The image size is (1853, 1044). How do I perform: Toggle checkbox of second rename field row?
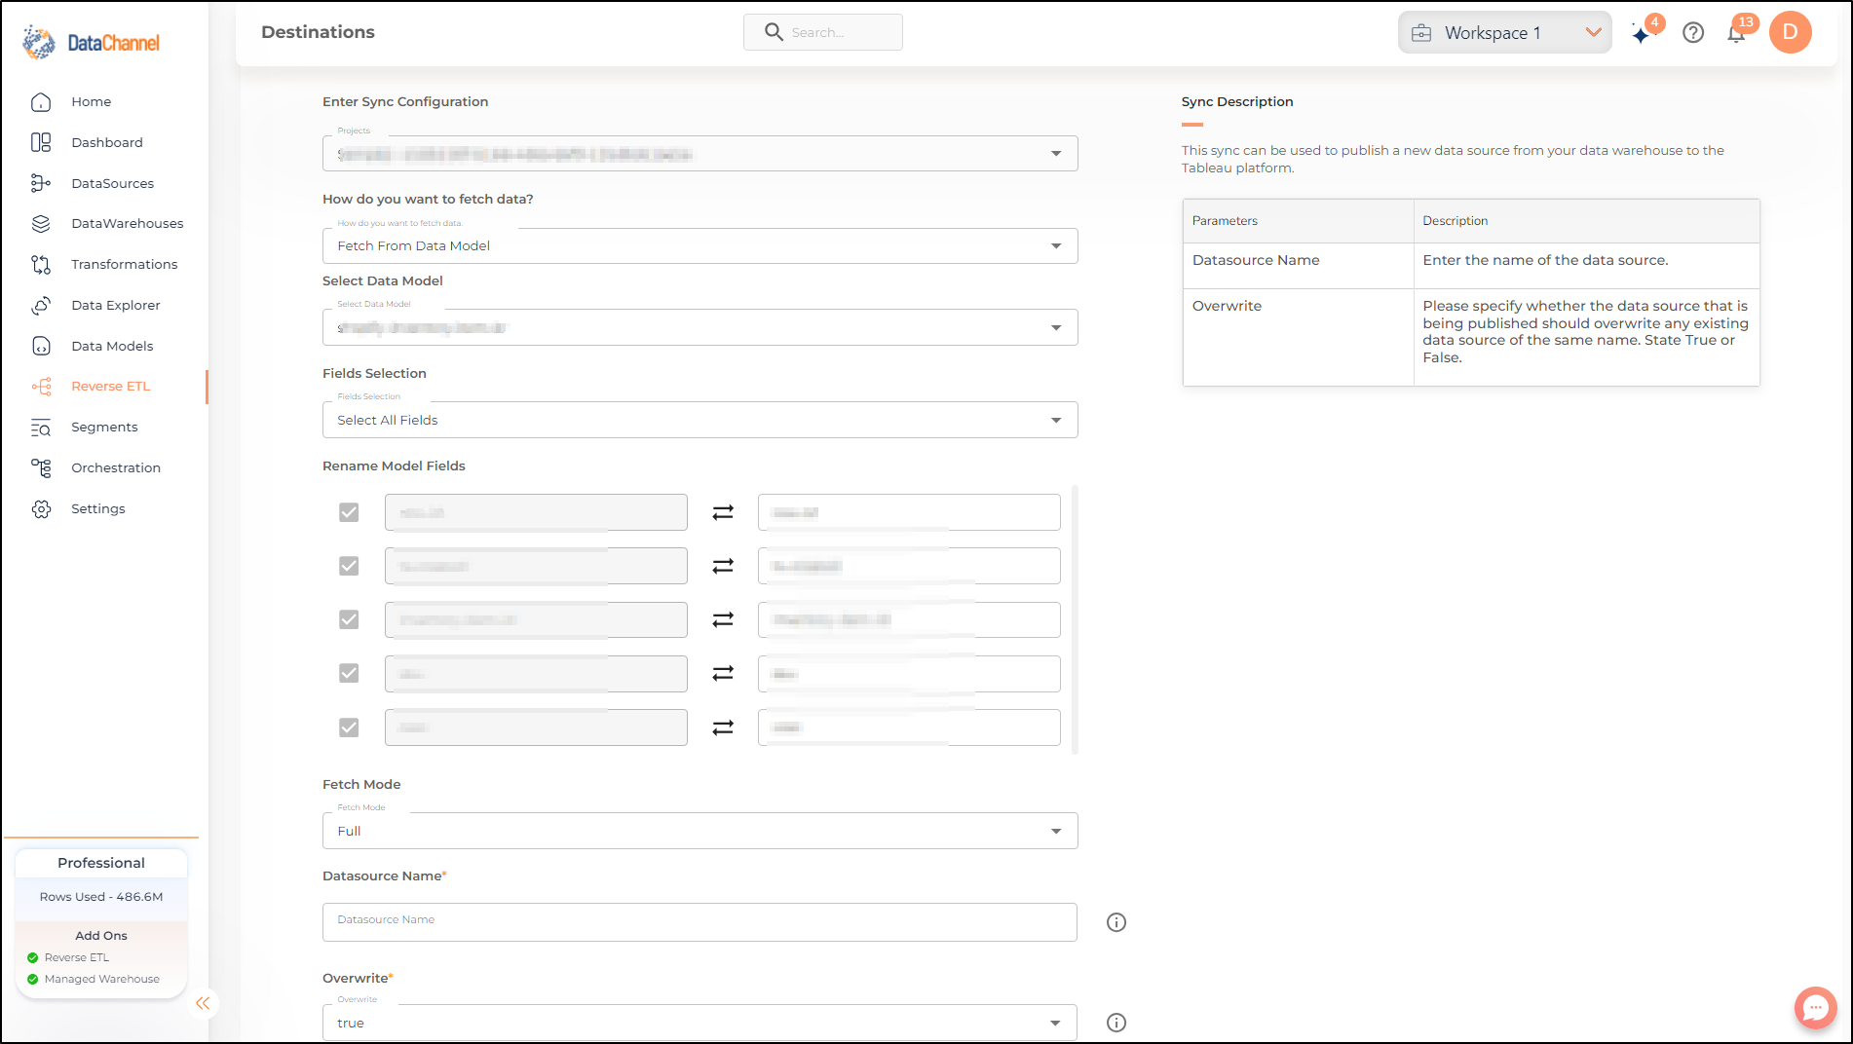349,566
